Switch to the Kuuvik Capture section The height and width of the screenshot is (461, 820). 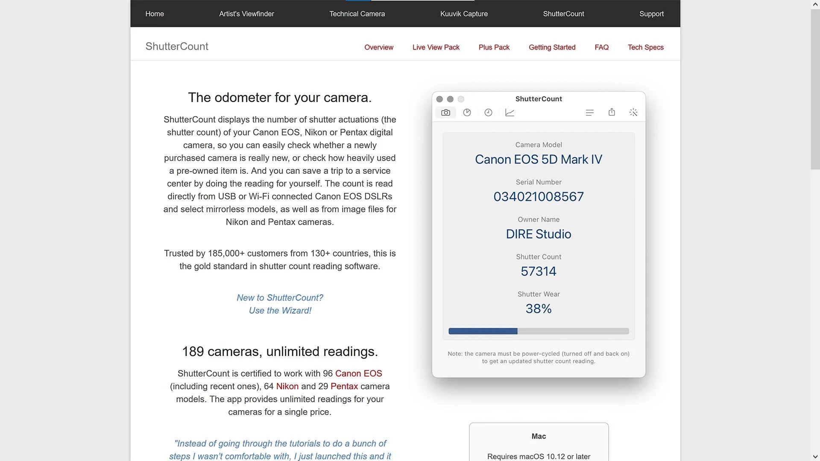click(x=463, y=14)
